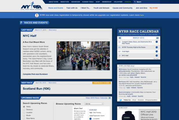Click completed checkmark for NYC Half in calendar
179x120 pixels.
pyautogui.click(x=156, y=56)
